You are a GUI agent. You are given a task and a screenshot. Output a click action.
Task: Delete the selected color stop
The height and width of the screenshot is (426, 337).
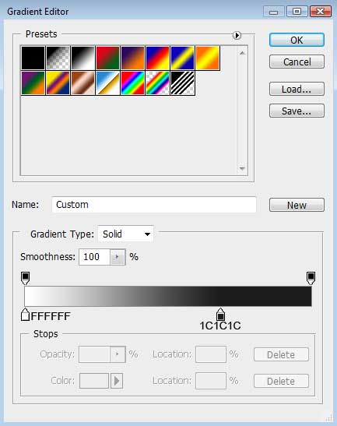coord(281,381)
